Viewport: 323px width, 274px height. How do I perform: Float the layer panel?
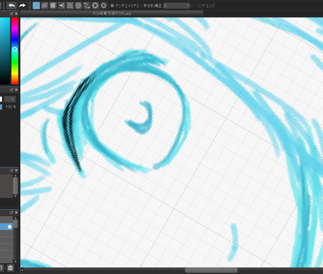tap(12, 212)
